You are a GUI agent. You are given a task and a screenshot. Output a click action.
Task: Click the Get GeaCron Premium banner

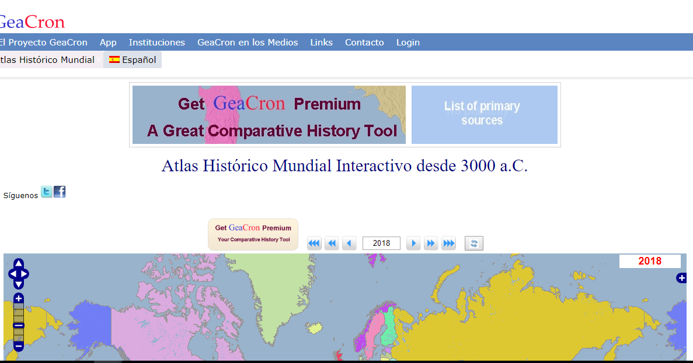point(269,114)
